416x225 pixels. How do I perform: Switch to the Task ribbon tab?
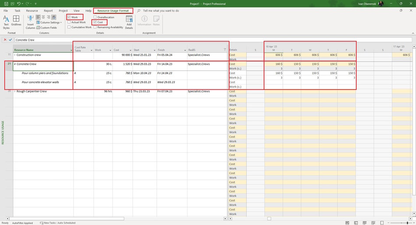pos(18,11)
